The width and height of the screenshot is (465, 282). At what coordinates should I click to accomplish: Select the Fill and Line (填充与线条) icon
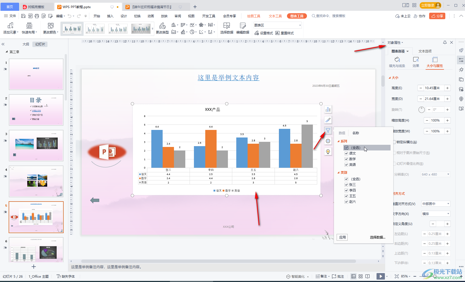(397, 59)
